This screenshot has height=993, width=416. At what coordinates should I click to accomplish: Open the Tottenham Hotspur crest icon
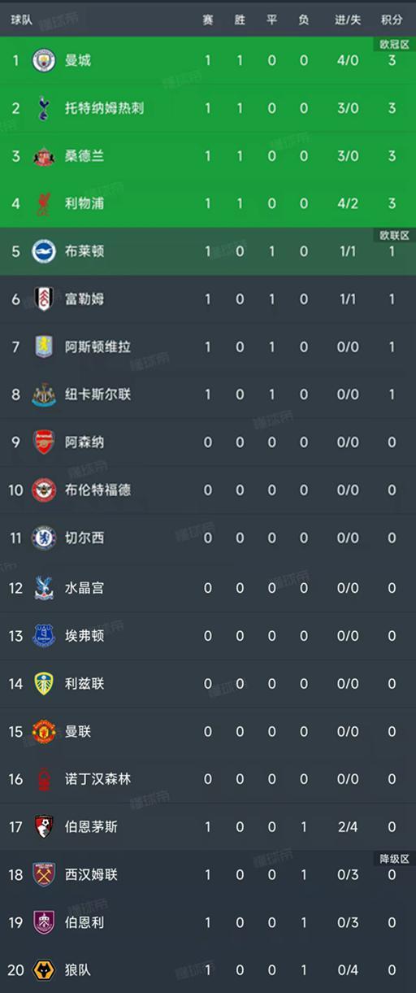click(43, 108)
